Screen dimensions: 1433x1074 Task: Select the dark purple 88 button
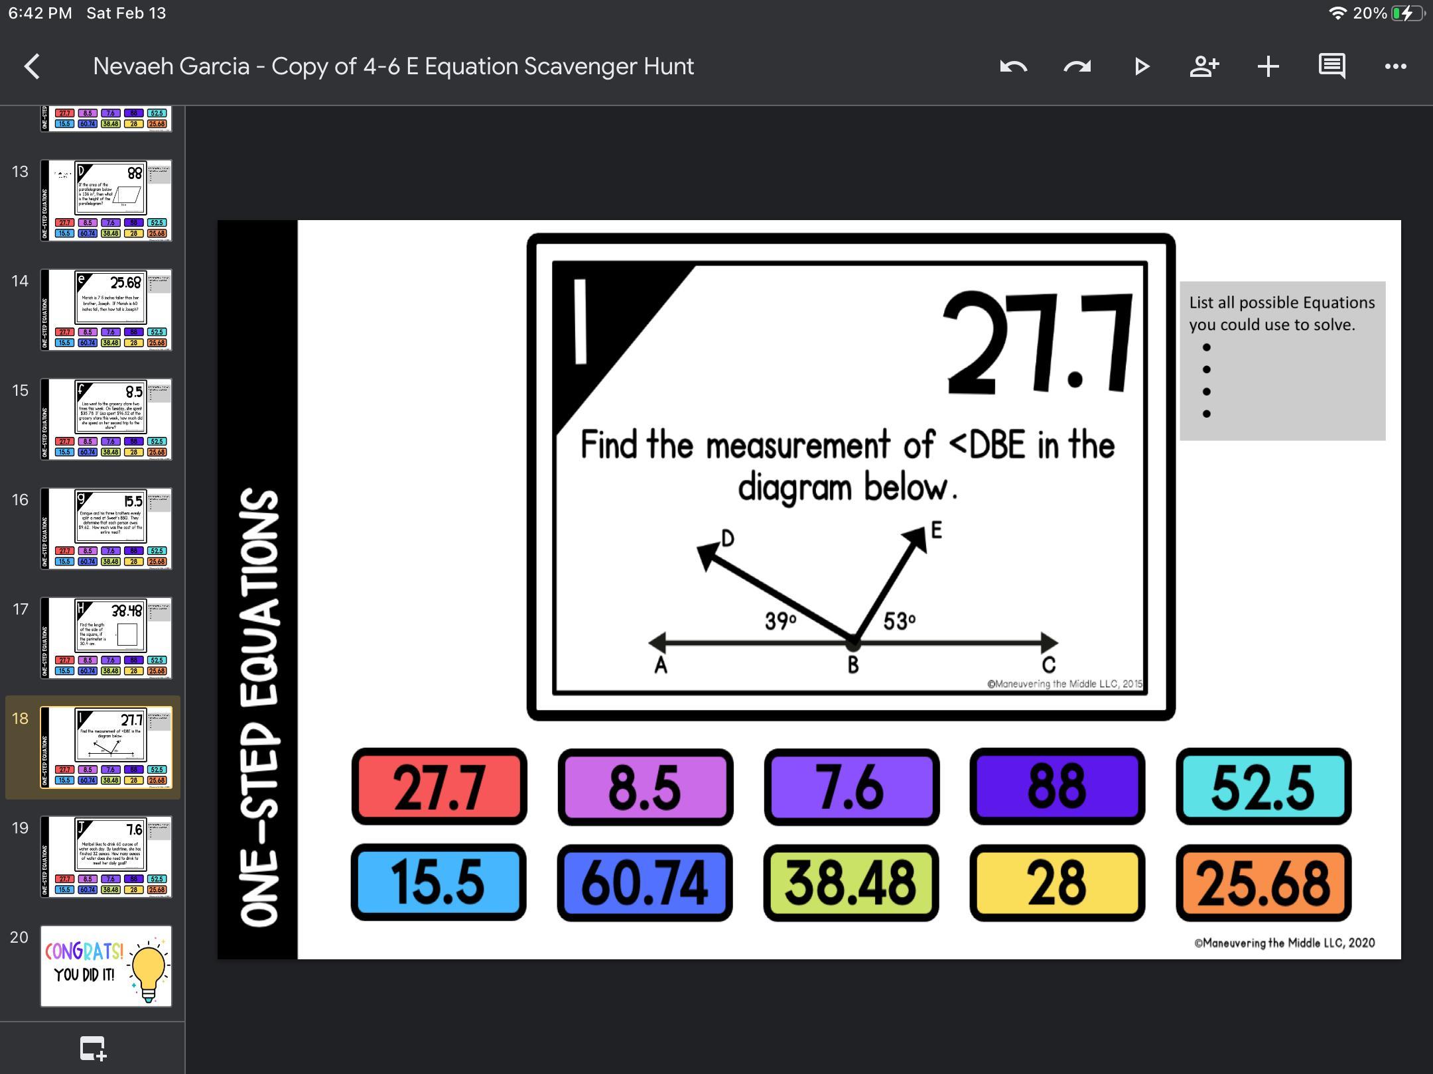pos(1057,787)
